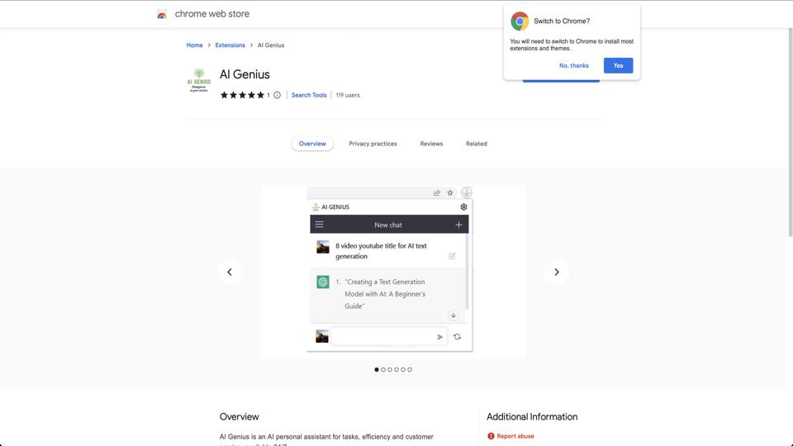Screen dimensions: 793x446
Task: Click the rating info icon beside stars
Action: tap(278, 95)
